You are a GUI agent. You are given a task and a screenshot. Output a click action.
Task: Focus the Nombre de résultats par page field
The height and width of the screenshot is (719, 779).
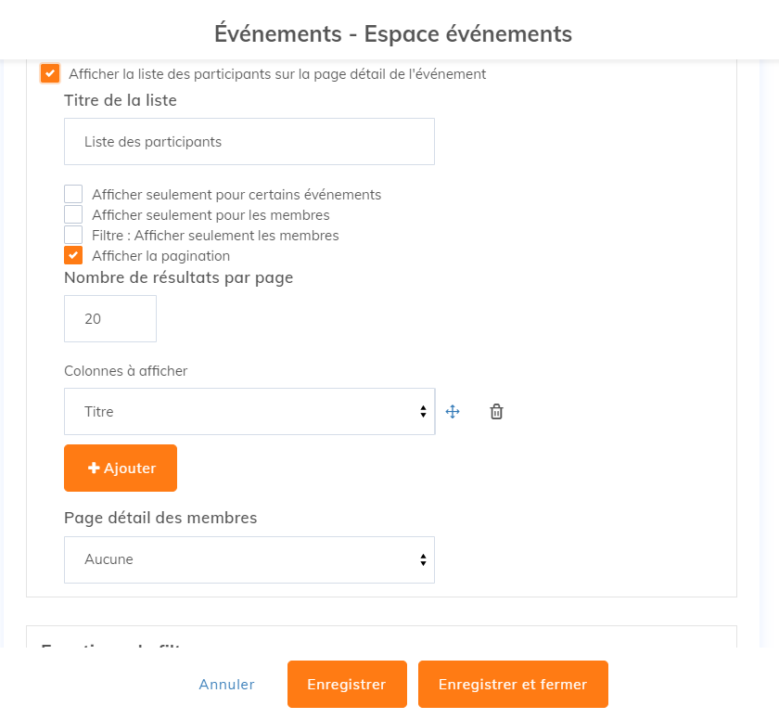click(x=110, y=318)
